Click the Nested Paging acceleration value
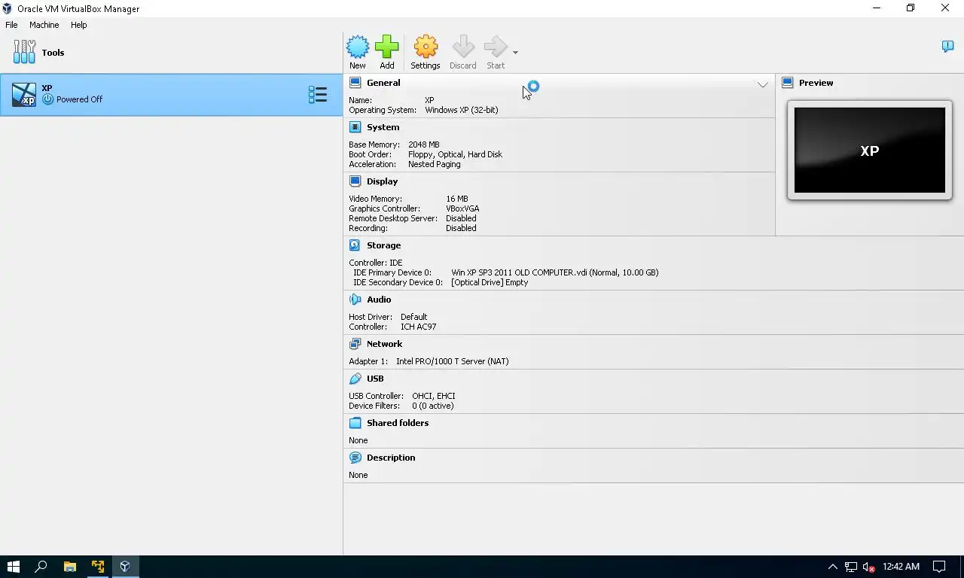The width and height of the screenshot is (964, 578). pos(434,164)
